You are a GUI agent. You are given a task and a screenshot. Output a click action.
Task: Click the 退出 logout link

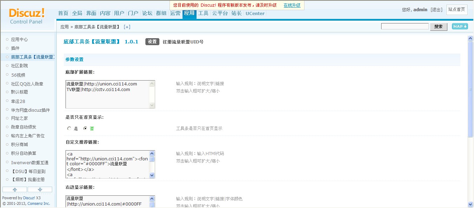(436, 10)
